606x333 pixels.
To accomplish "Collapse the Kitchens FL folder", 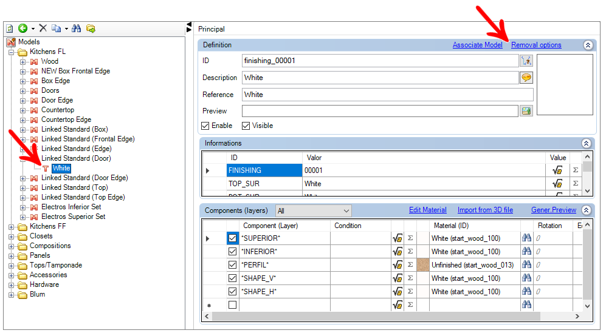I will coord(11,52).
